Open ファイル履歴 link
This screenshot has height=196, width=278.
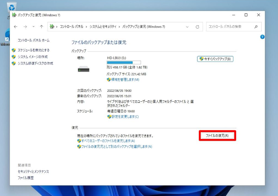[x=26, y=178]
